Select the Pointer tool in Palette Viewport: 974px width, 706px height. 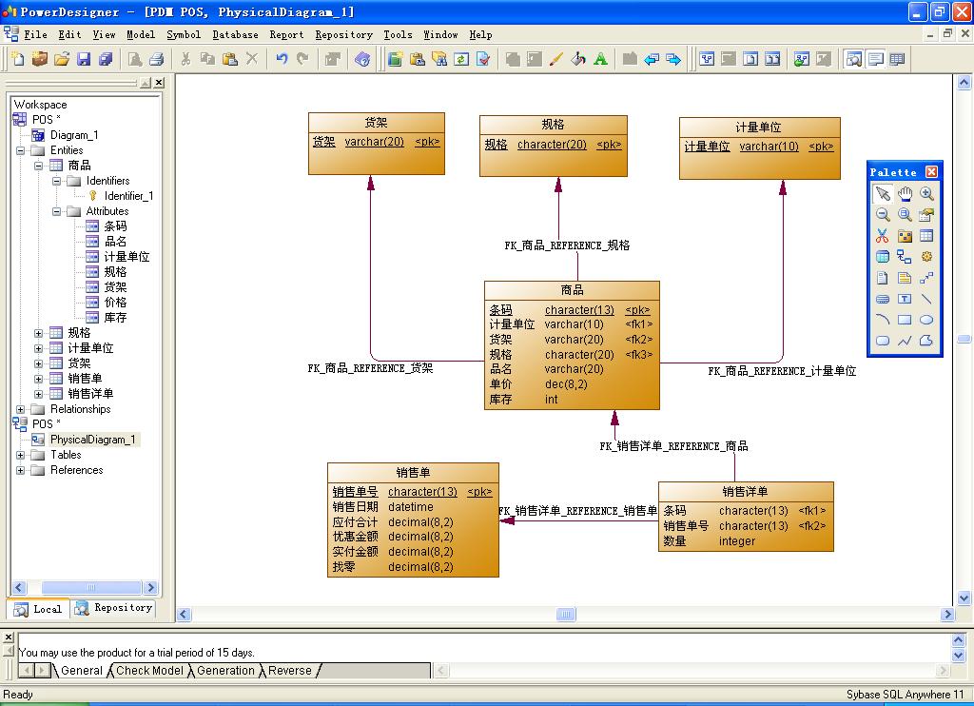[882, 194]
